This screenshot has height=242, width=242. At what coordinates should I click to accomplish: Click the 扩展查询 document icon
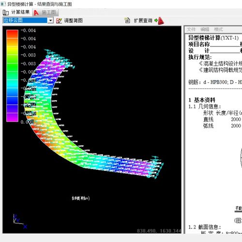click(127, 20)
